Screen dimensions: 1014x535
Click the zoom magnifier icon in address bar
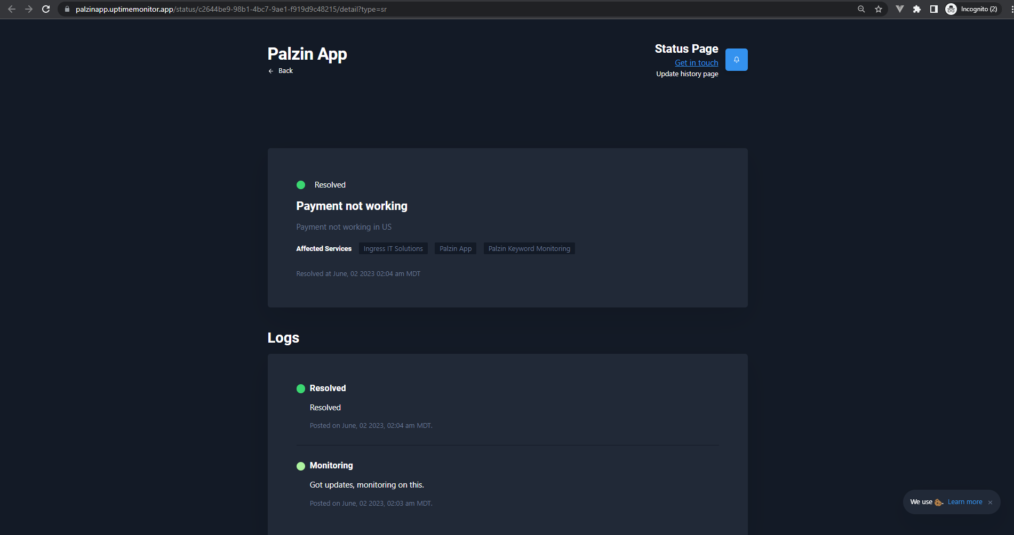click(861, 9)
